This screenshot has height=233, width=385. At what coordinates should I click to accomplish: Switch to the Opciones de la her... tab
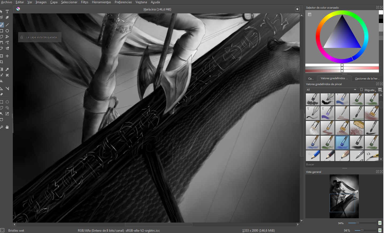[x=367, y=78]
